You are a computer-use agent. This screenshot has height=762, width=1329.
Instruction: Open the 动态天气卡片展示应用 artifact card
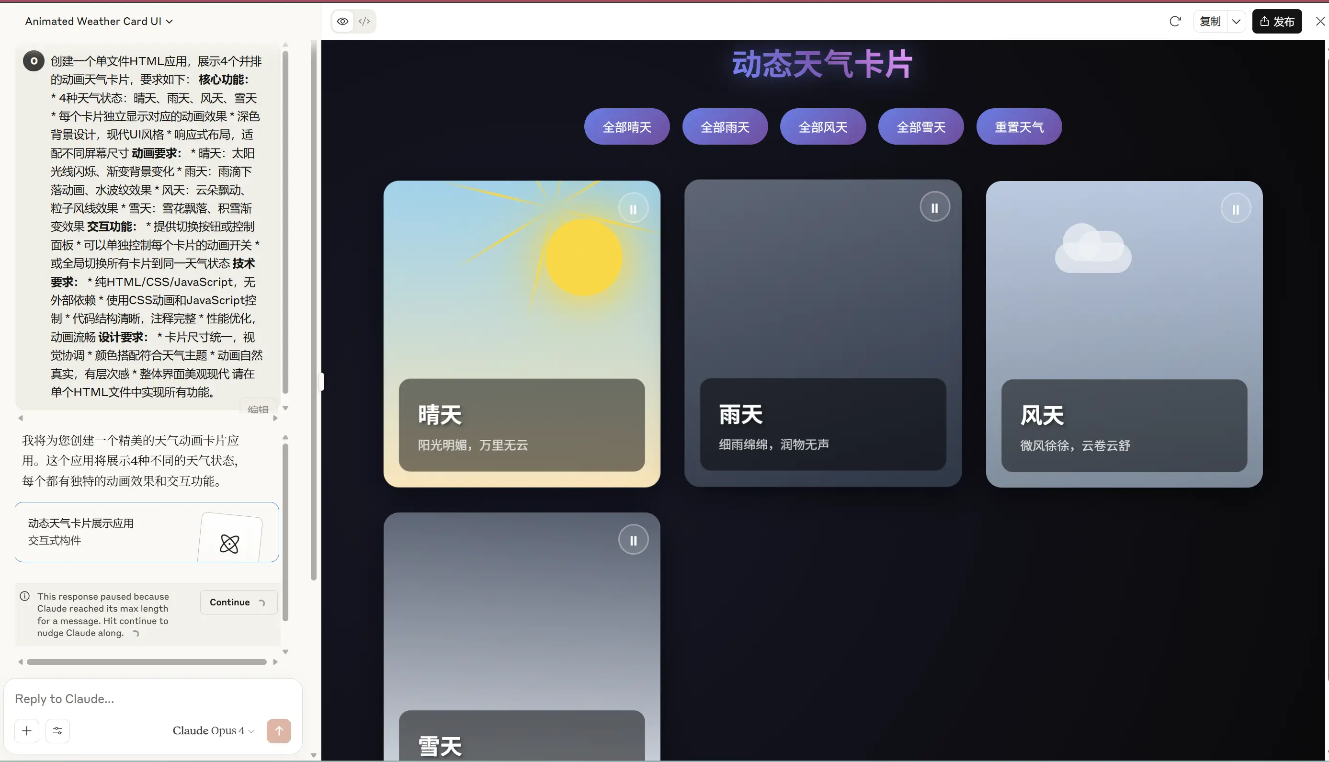coord(147,532)
